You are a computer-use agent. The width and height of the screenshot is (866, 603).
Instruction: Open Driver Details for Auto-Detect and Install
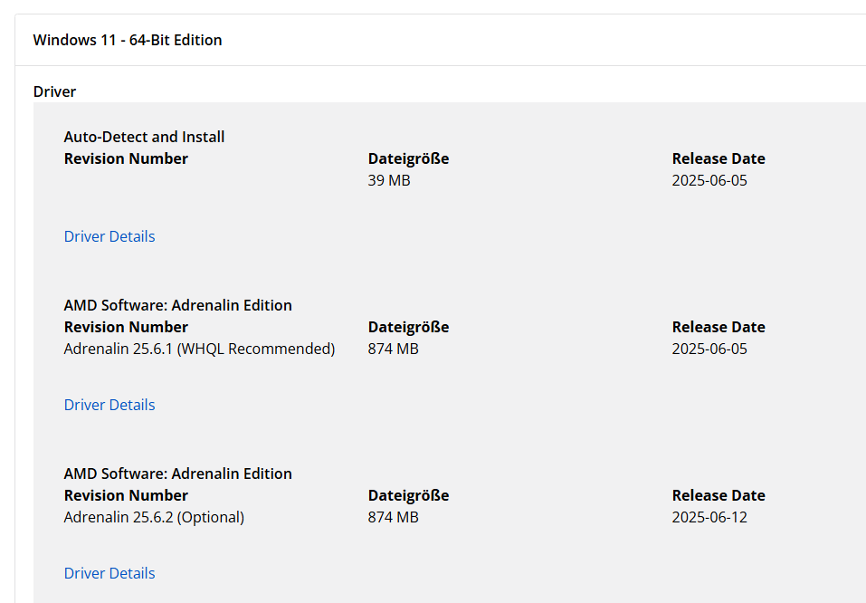point(109,236)
